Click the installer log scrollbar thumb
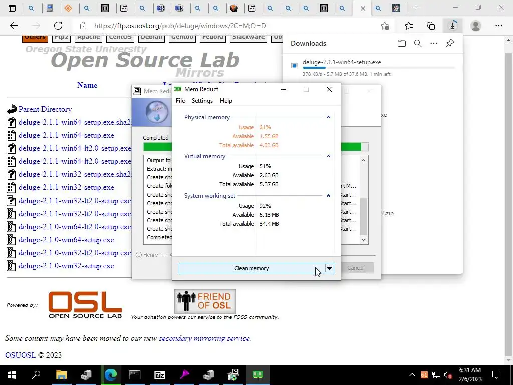The width and height of the screenshot is (513, 385). click(364, 217)
